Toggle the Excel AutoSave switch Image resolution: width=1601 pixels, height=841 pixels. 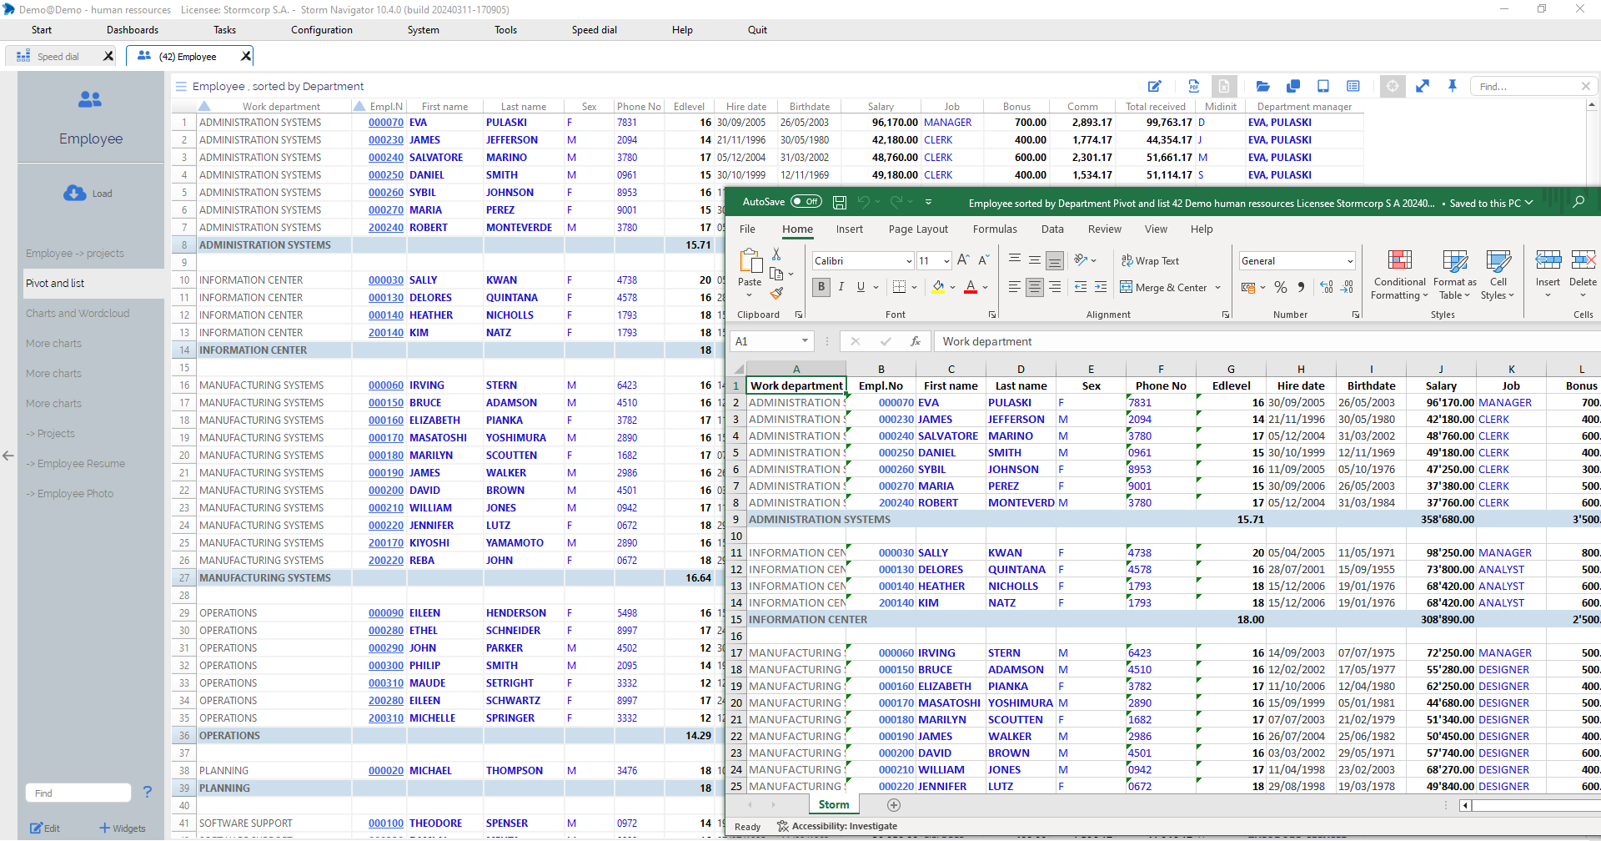pos(806,202)
